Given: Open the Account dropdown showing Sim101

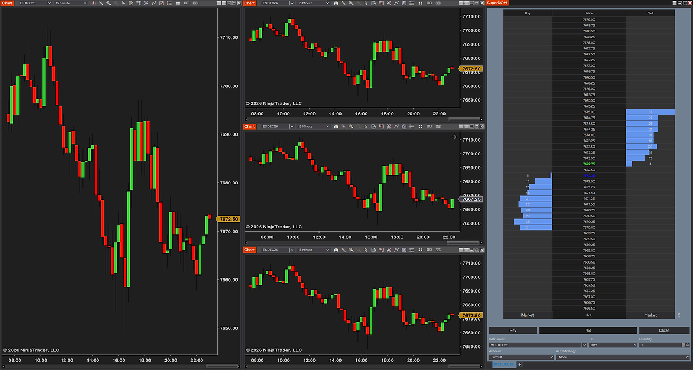Looking at the screenshot, I should click(x=521, y=357).
